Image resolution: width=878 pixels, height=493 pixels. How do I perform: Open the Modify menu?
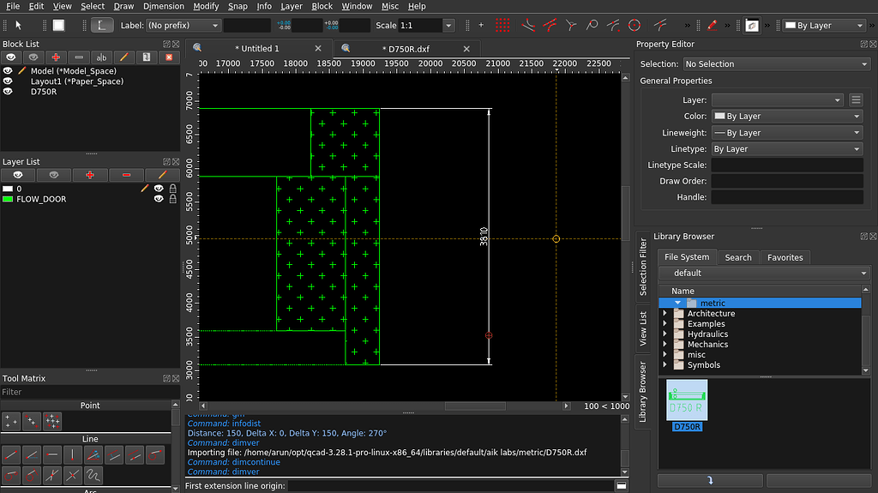[206, 6]
